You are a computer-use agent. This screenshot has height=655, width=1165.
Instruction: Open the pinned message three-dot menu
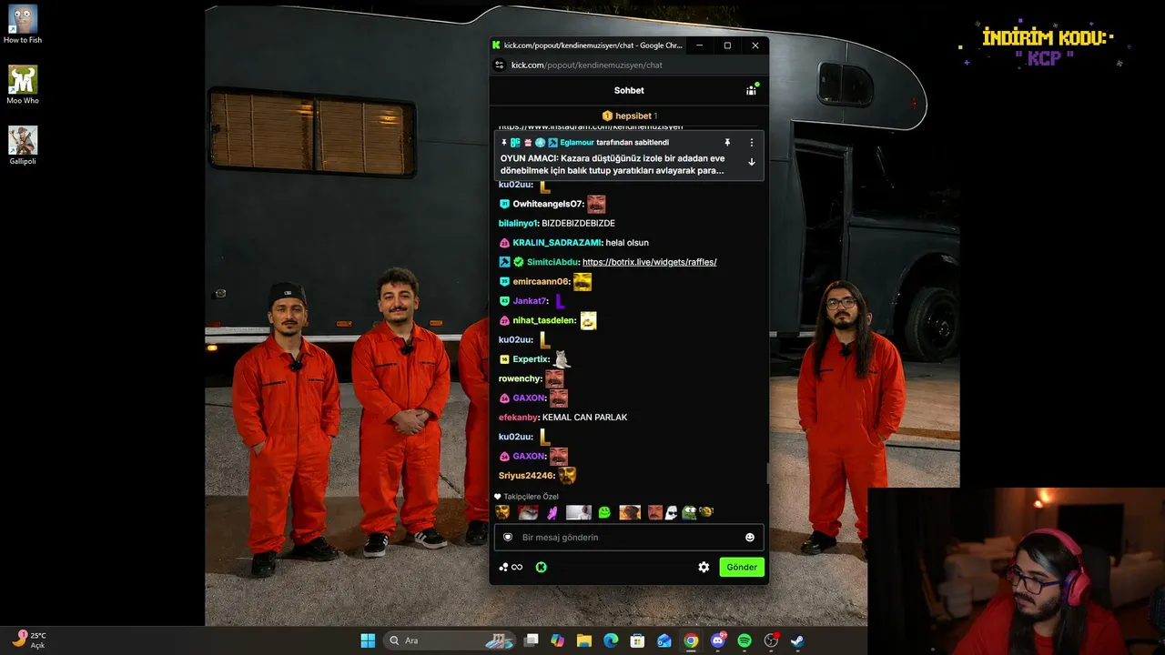752,143
